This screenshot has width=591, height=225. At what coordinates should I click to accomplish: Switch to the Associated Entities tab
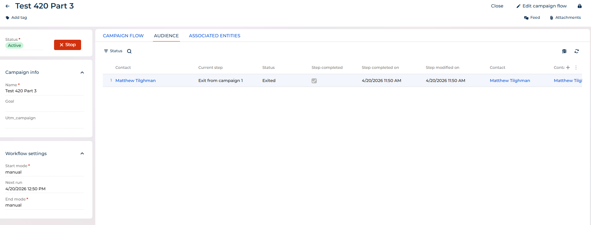pyautogui.click(x=214, y=36)
